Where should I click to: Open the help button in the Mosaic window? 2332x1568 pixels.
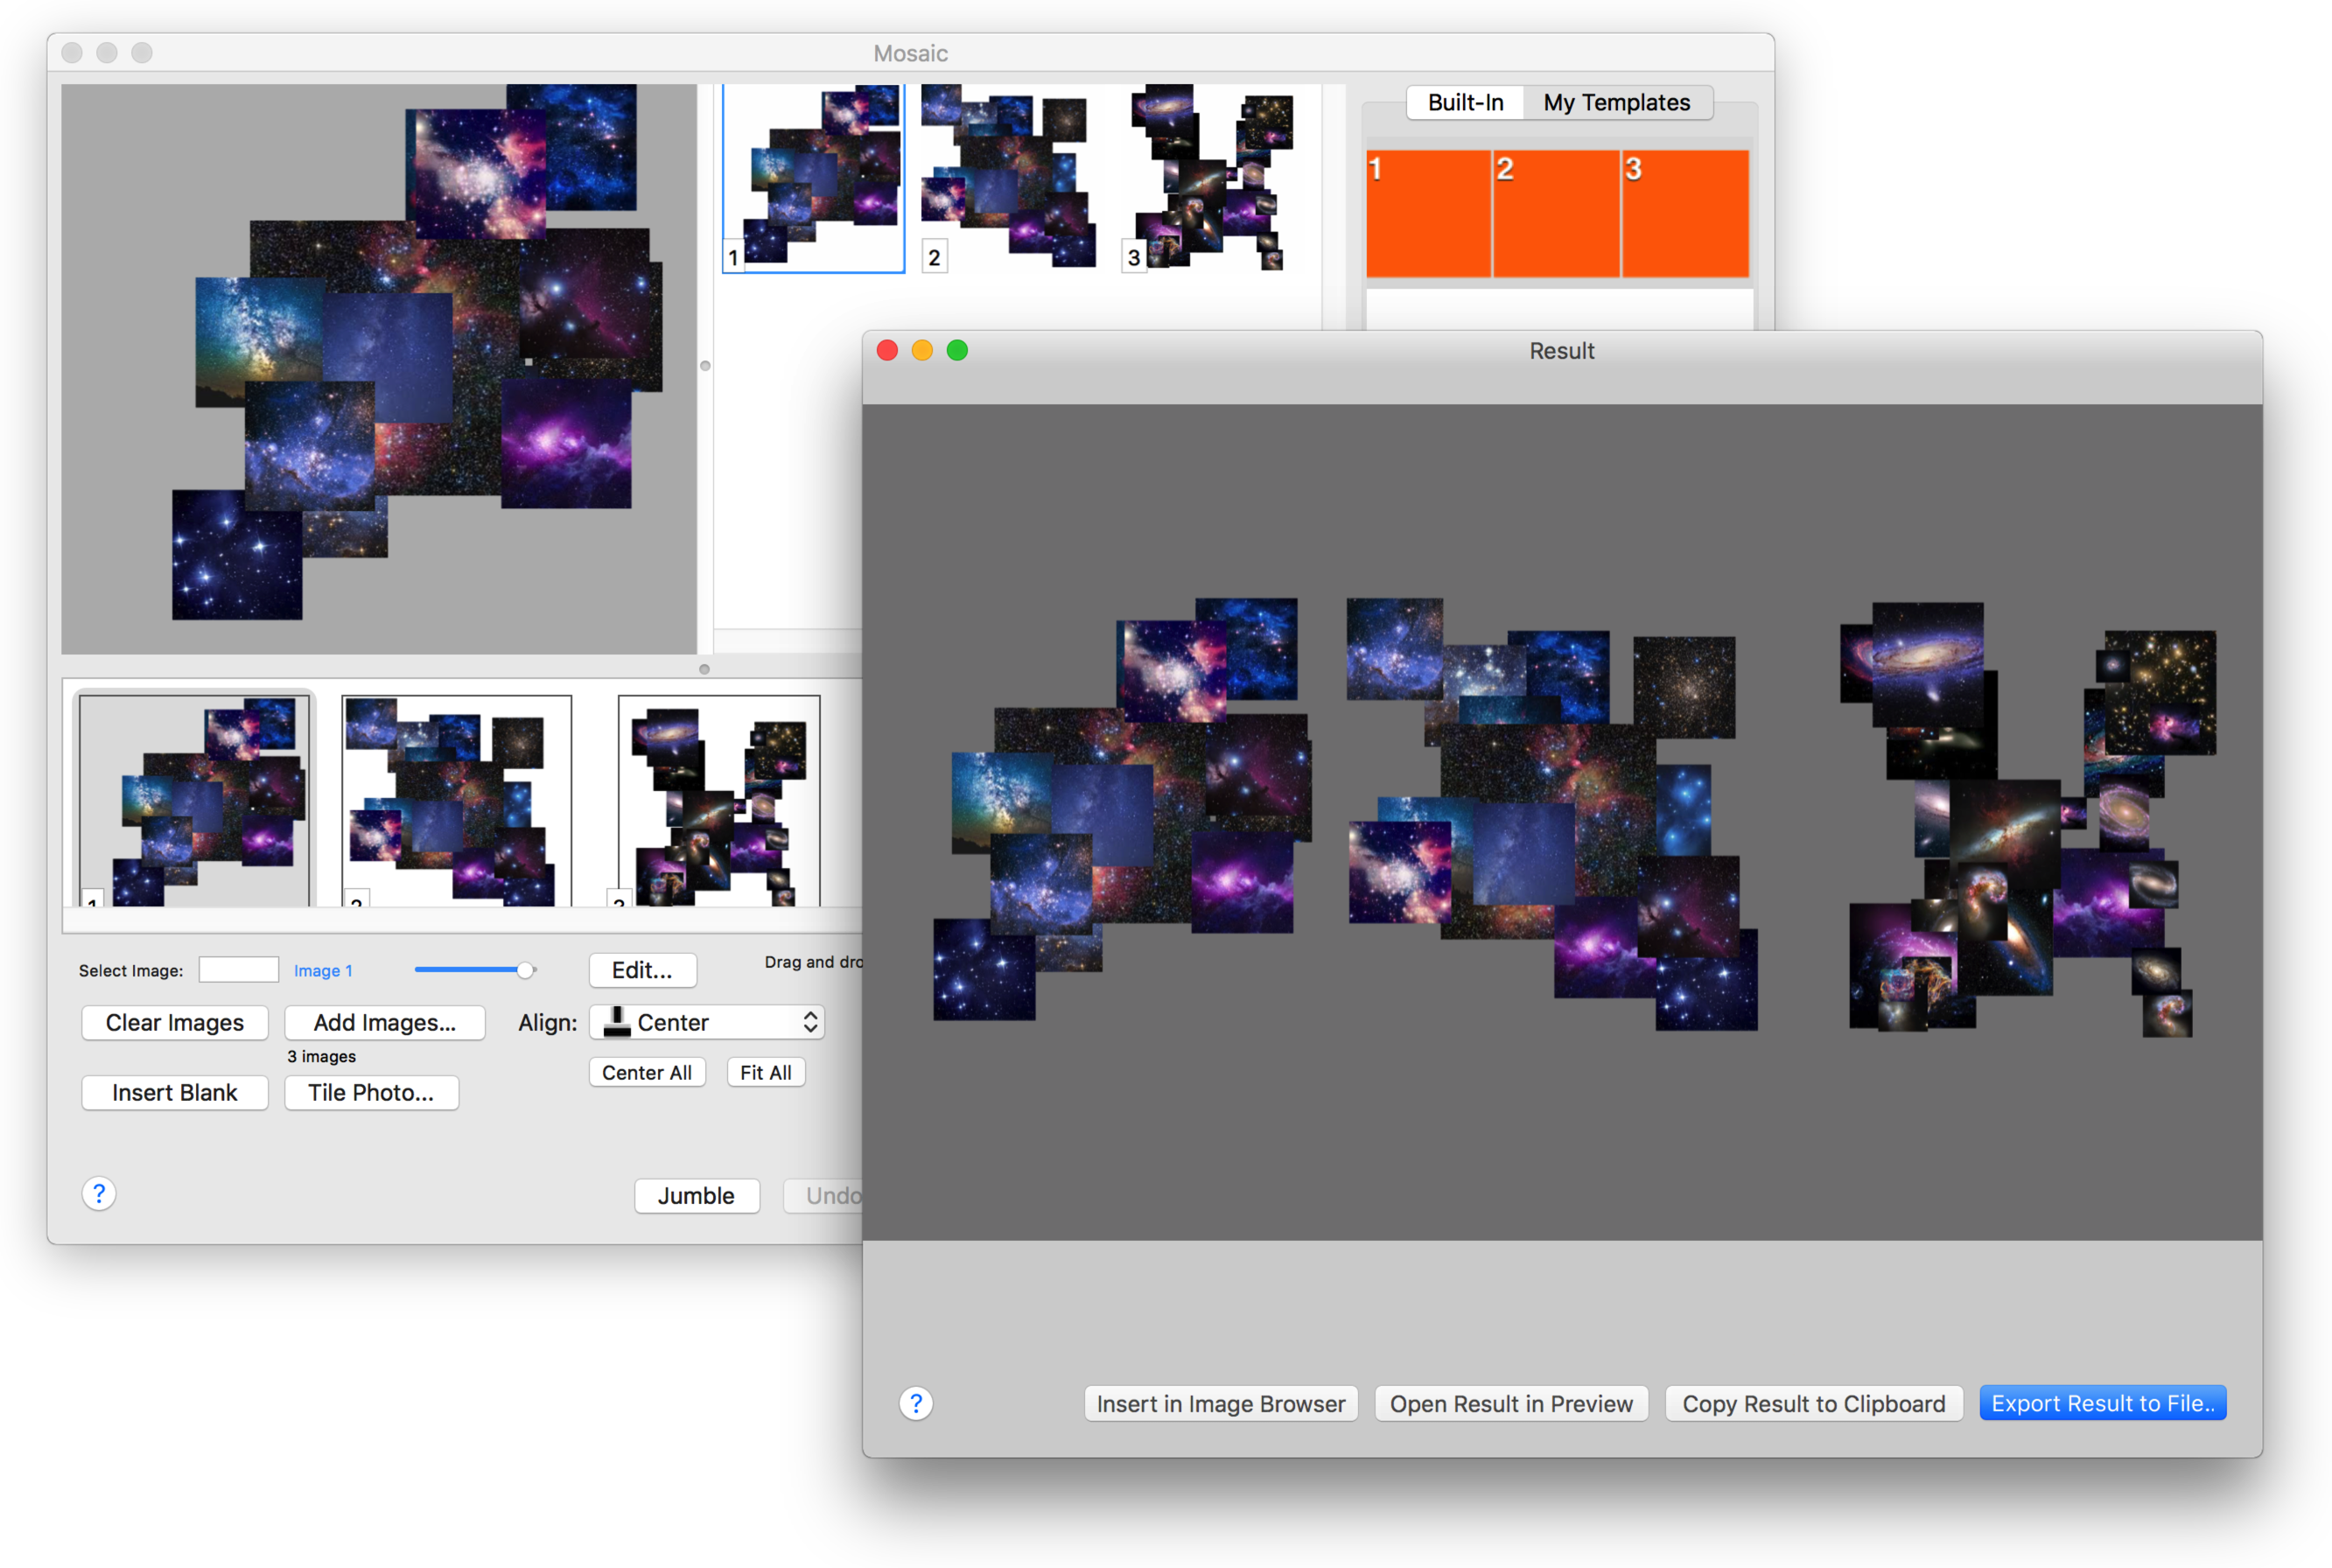point(99,1193)
